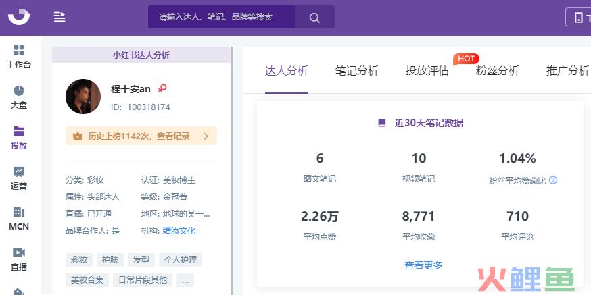Switch to the 达人分析 tab

(287, 71)
